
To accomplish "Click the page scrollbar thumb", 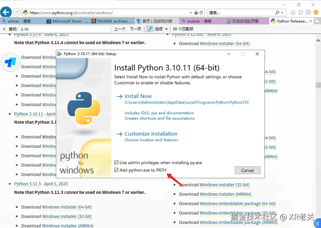I will click(318, 85).
